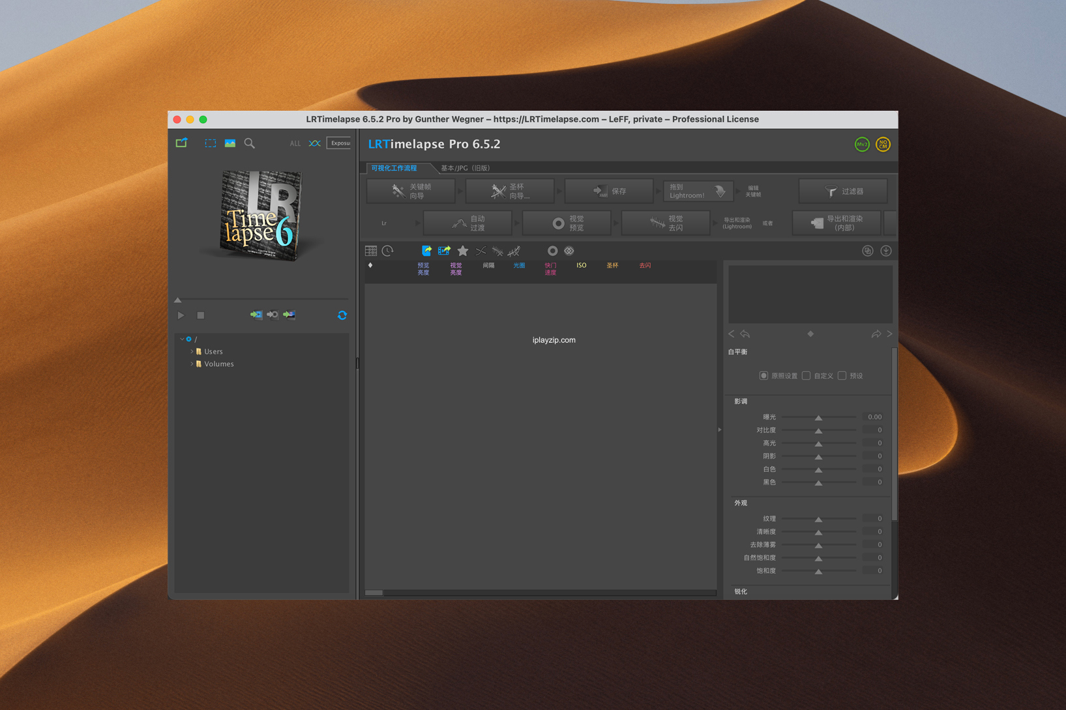This screenshot has width=1066, height=710.
Task: Click the deflicker waveform icon
Action: [x=497, y=251]
